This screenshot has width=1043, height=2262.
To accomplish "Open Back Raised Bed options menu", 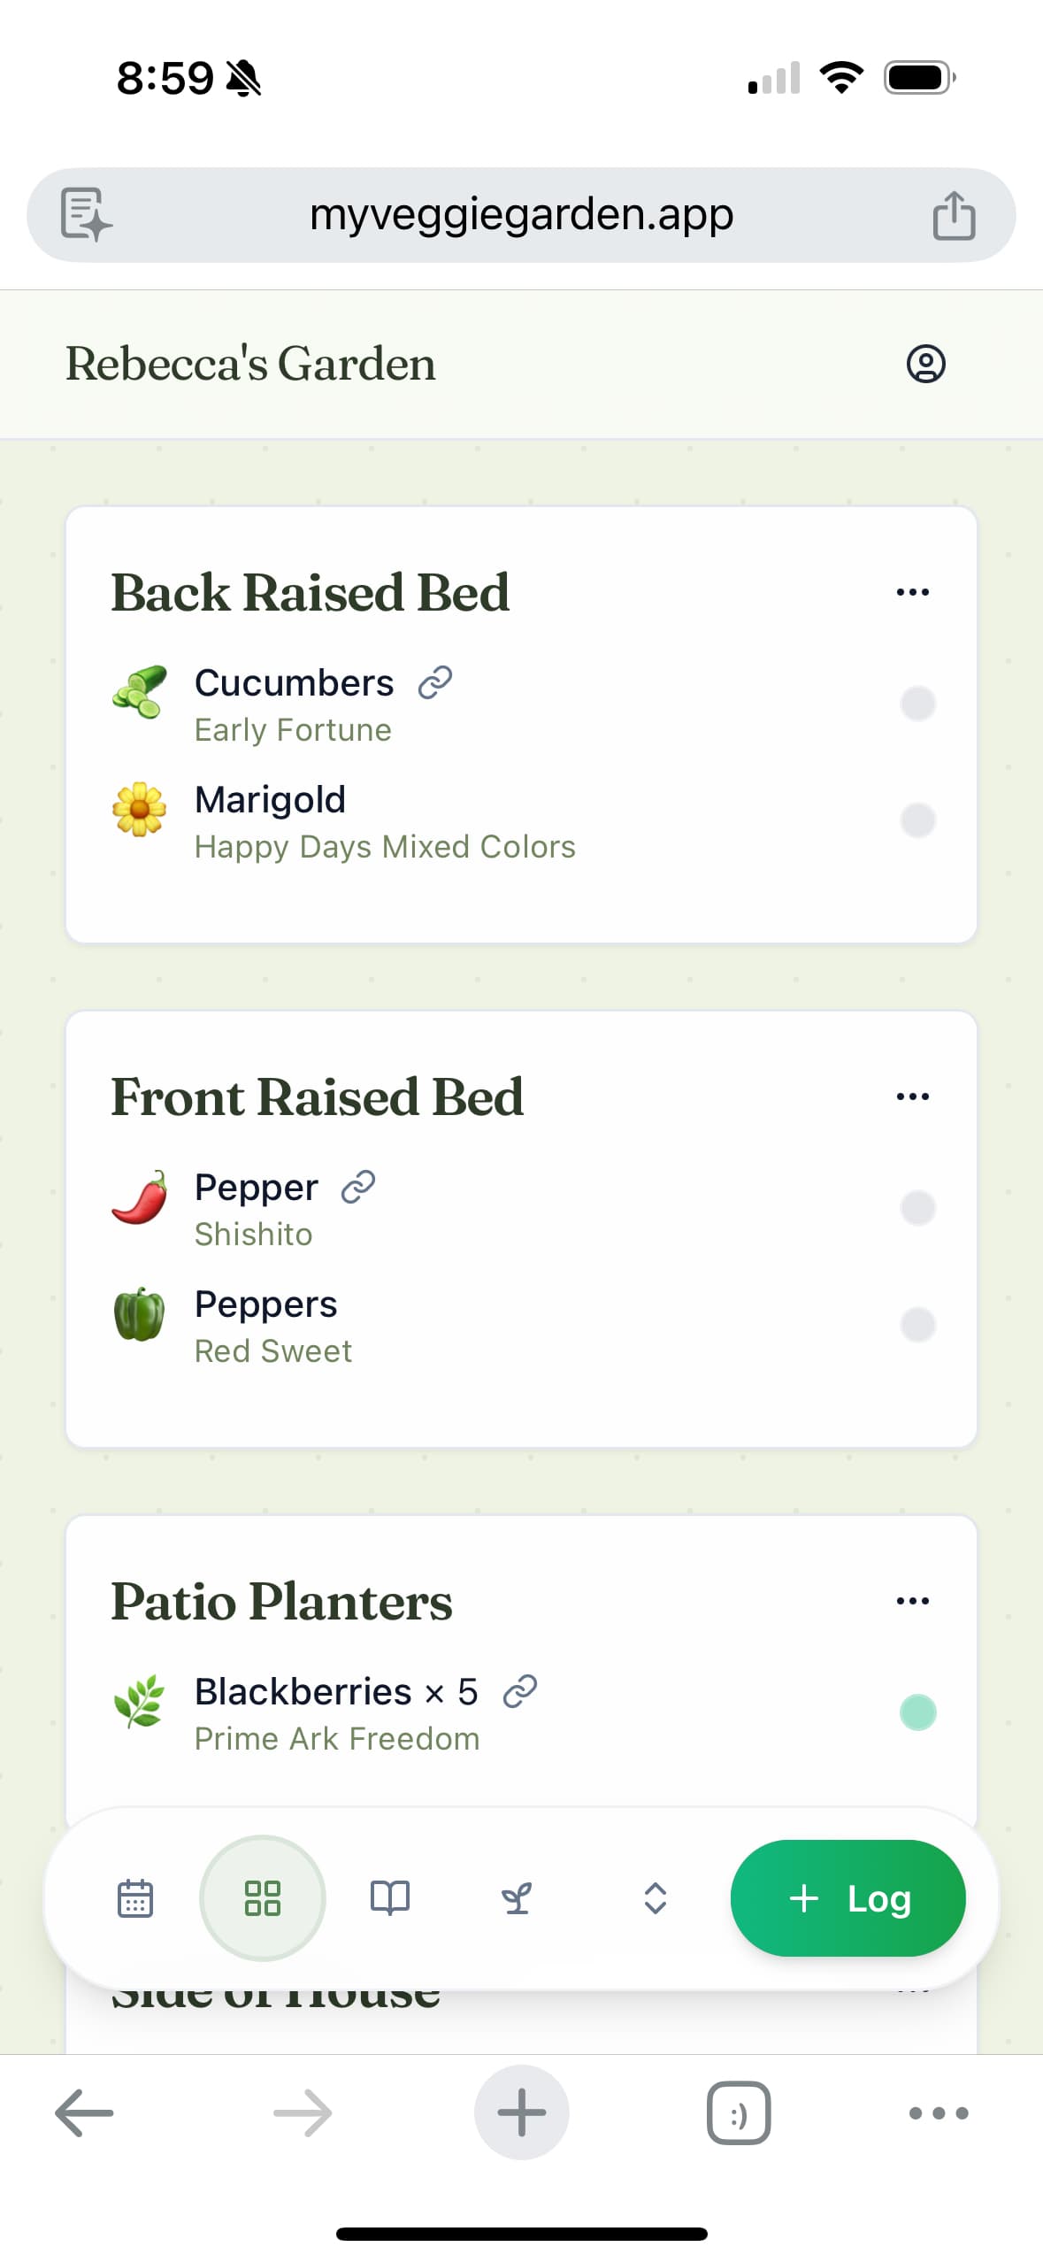I will [x=912, y=592].
